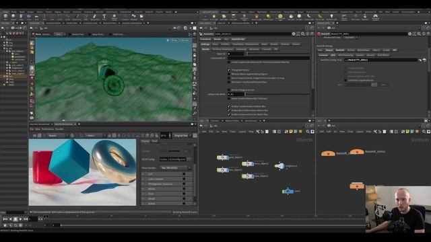This screenshot has height=242, width=431.
Task: Select the tube_object1 node
Action: pyautogui.click(x=248, y=176)
